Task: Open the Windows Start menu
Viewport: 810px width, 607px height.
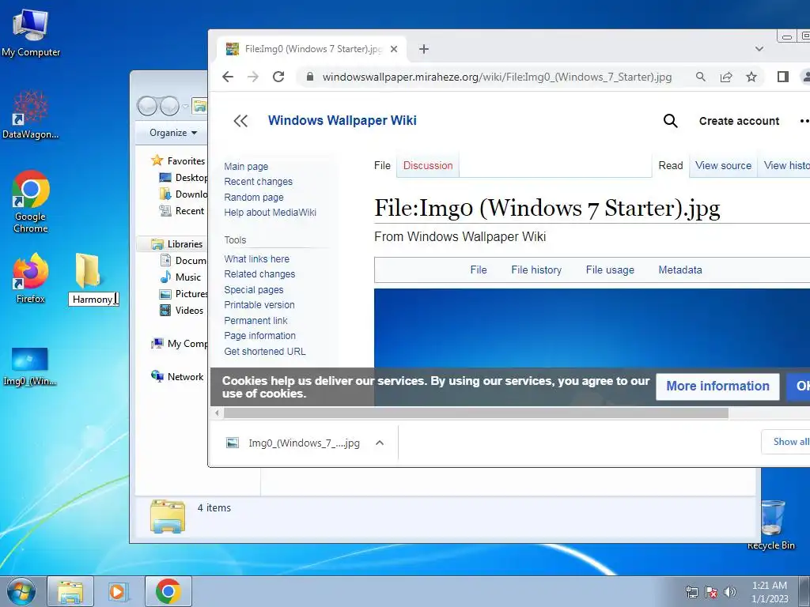Action: [21, 591]
